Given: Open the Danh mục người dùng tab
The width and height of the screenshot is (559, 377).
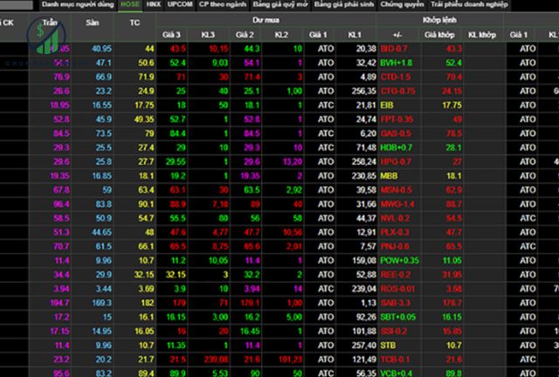Looking at the screenshot, I should [78, 4].
